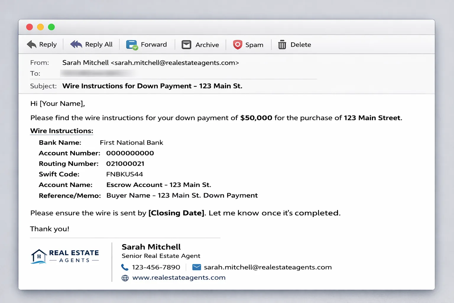The width and height of the screenshot is (454, 303).
Task: Click the Spam toolbar button
Action: tap(248, 44)
